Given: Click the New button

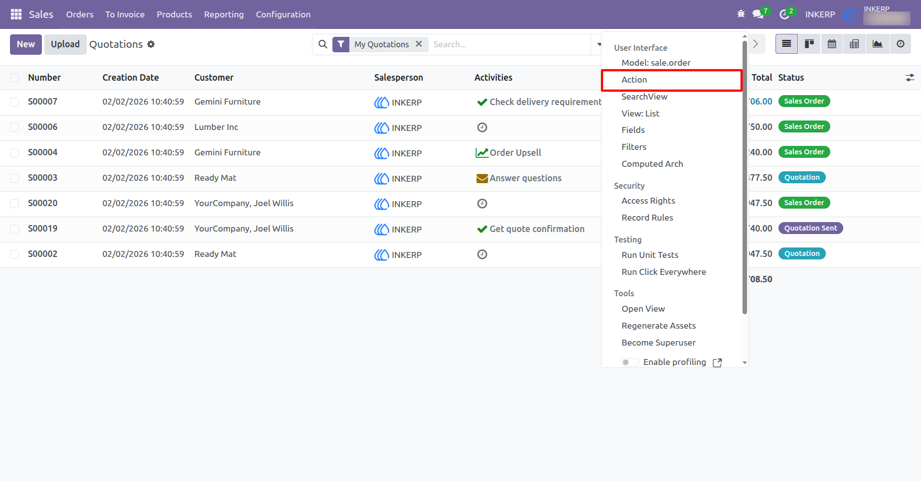Looking at the screenshot, I should coord(26,44).
